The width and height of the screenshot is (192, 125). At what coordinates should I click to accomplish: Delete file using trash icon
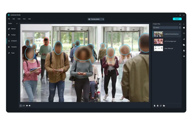[x=158, y=106]
